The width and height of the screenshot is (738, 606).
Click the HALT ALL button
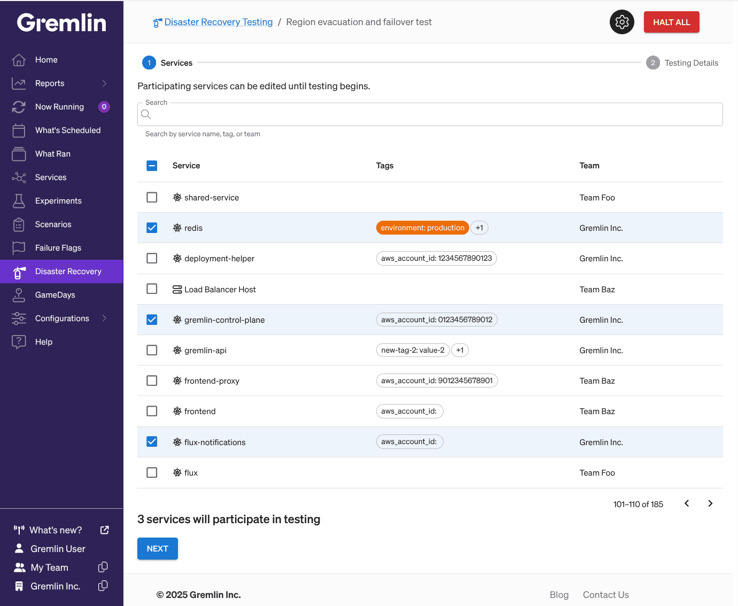[672, 22]
